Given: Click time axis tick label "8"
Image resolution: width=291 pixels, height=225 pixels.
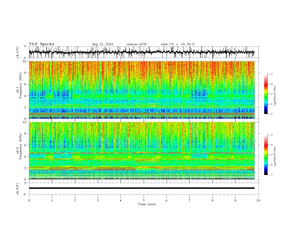Looking at the screenshot, I should pyautogui.click(x=212, y=200).
